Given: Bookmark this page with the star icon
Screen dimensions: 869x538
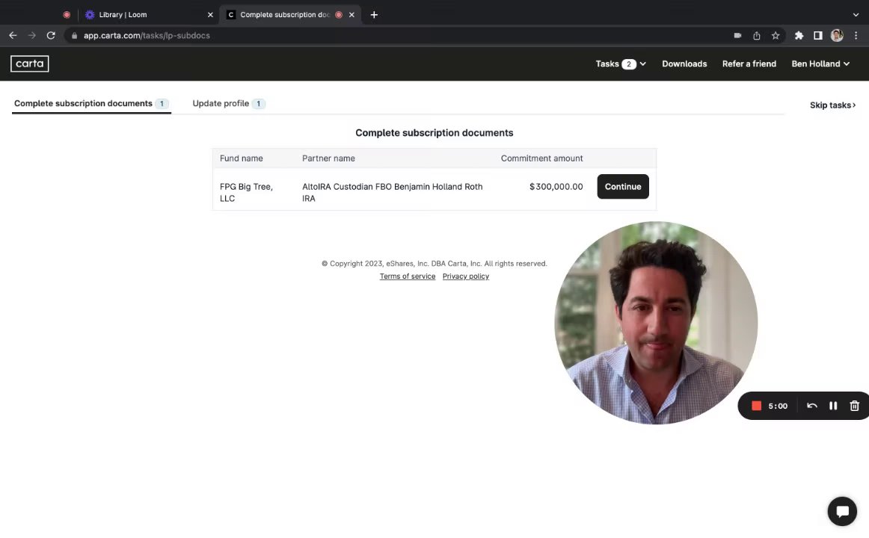Looking at the screenshot, I should coord(776,35).
